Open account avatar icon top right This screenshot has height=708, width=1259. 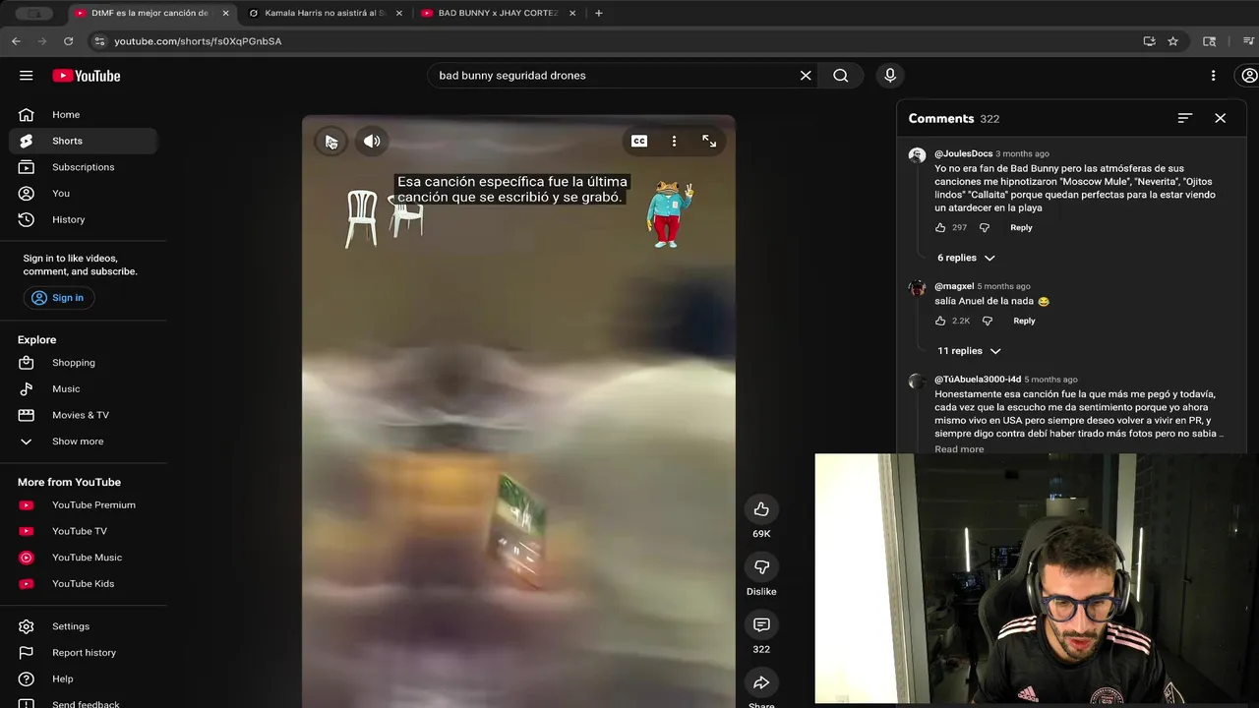coord(1249,76)
